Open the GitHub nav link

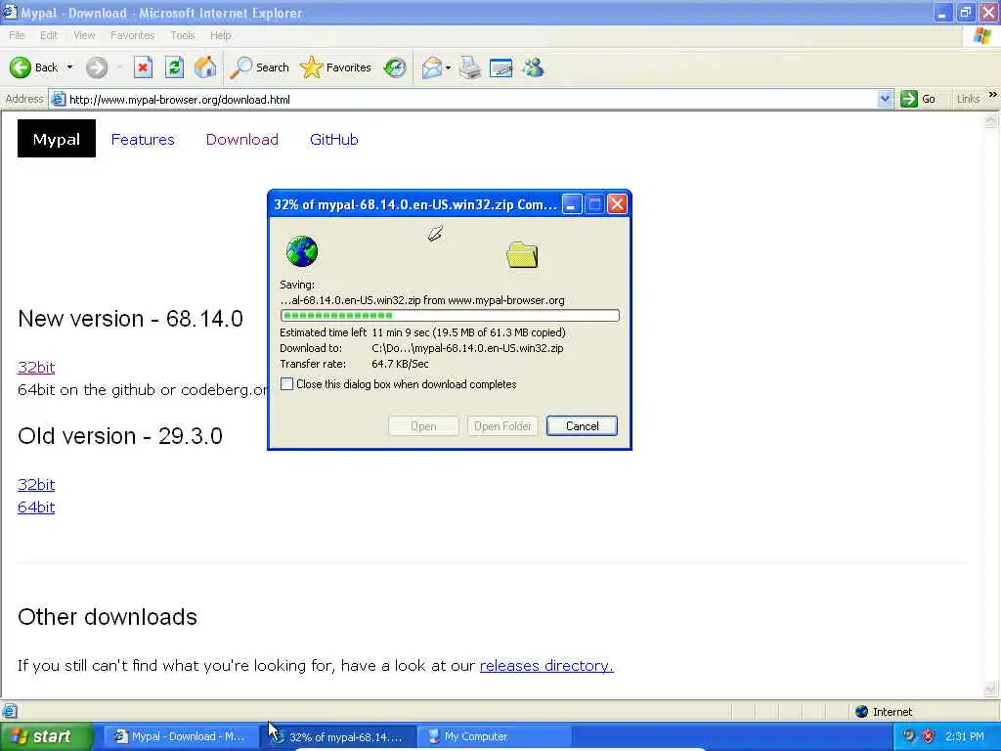pyautogui.click(x=334, y=139)
